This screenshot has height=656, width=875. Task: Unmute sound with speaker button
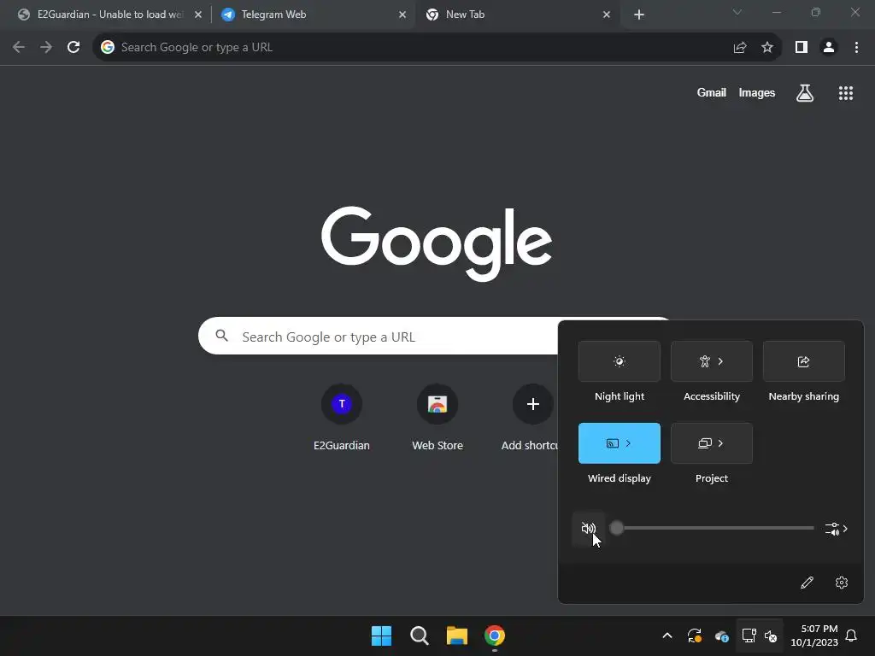coord(588,528)
